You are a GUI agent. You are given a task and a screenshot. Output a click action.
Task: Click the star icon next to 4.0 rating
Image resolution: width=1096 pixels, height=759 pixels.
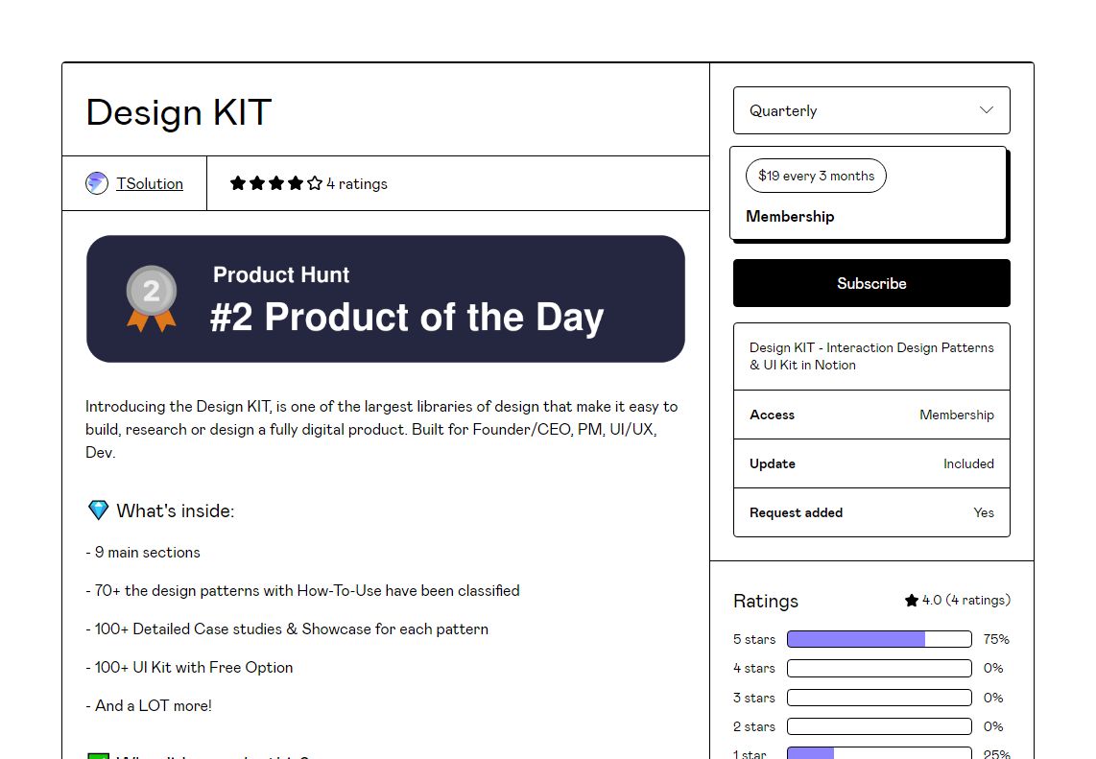pyautogui.click(x=912, y=600)
